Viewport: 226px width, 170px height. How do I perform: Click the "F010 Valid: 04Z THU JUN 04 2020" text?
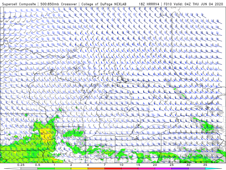(194, 4)
